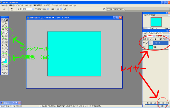The height and width of the screenshot is (108, 170).
Task: Select the Path Selection tool
Action: click(x=3, y=45)
